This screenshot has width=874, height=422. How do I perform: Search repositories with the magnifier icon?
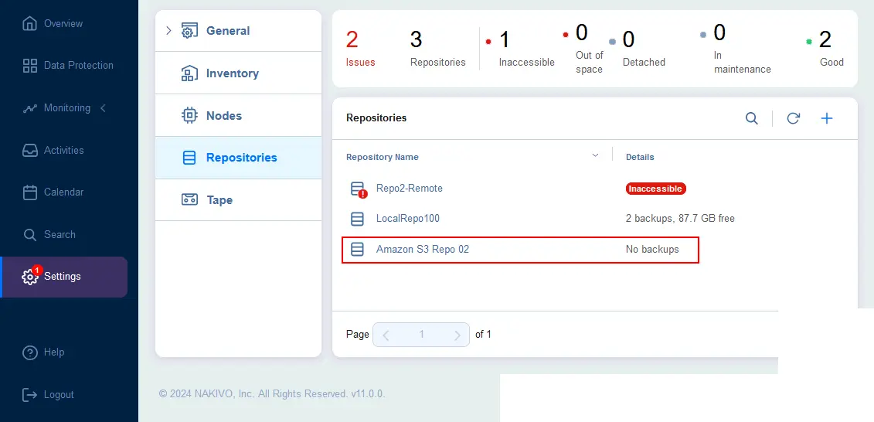pos(752,118)
